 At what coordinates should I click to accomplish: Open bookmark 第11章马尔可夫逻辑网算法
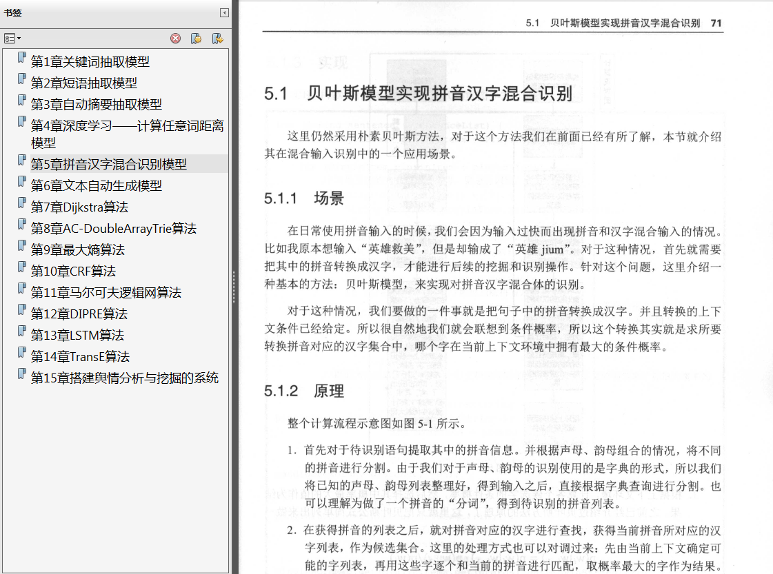pos(106,292)
